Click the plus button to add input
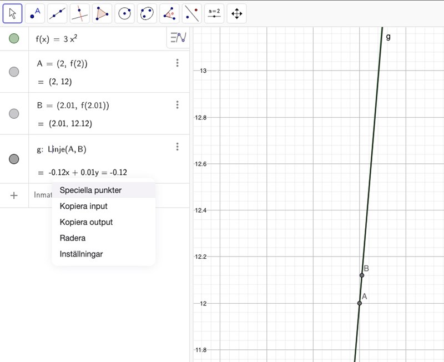The image size is (444, 362). pyautogui.click(x=14, y=195)
